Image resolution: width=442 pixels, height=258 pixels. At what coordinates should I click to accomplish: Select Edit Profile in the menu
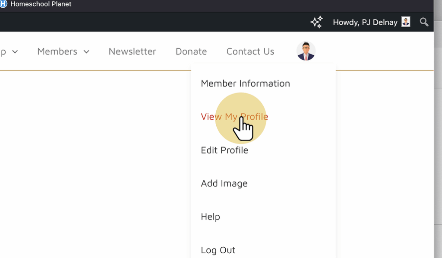224,150
